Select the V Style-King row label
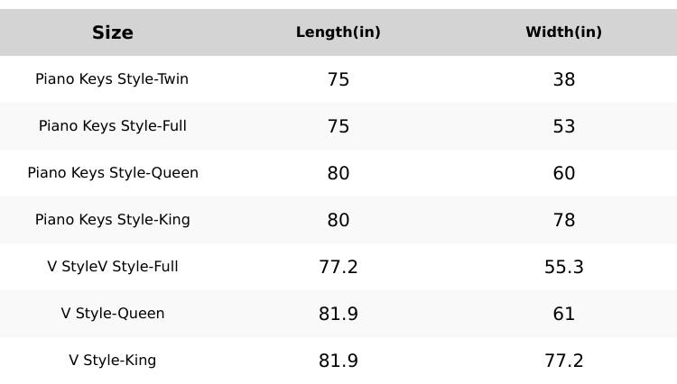 [x=113, y=361]
